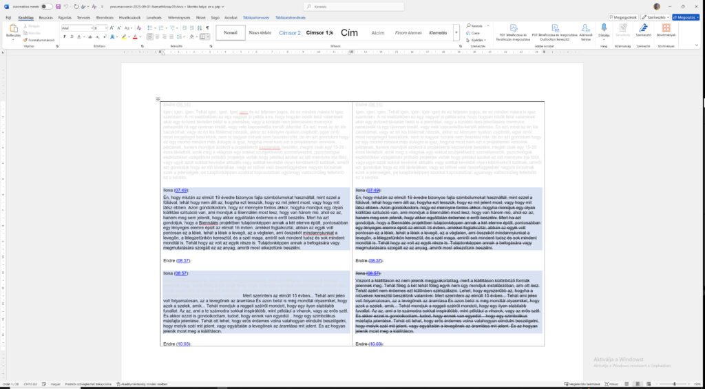Toggle italic formatting
Viewport: 705px width, 389px height.
point(72,36)
